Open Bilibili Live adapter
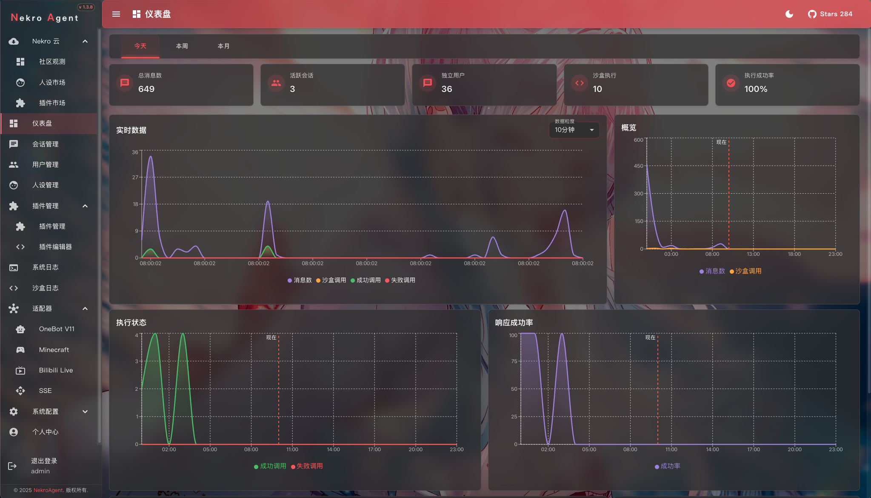 [x=55, y=370]
